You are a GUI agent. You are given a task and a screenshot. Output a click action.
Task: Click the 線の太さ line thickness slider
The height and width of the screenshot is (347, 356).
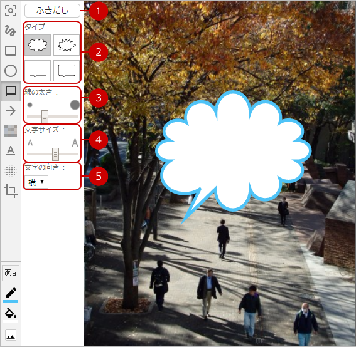(52, 117)
